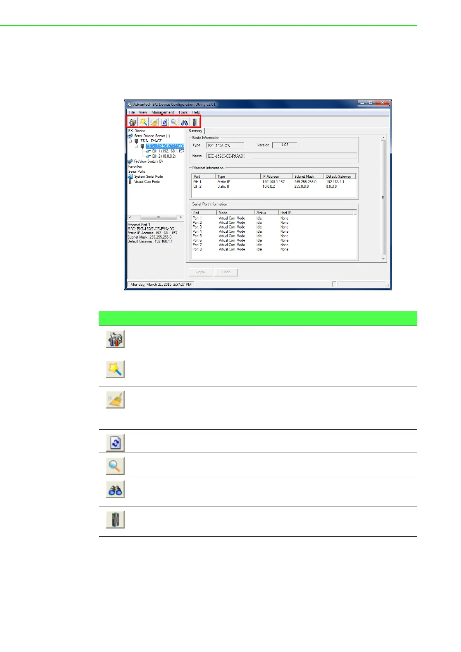Select Serial Ports in the device tree
The width and height of the screenshot is (461, 652).
coord(137,172)
